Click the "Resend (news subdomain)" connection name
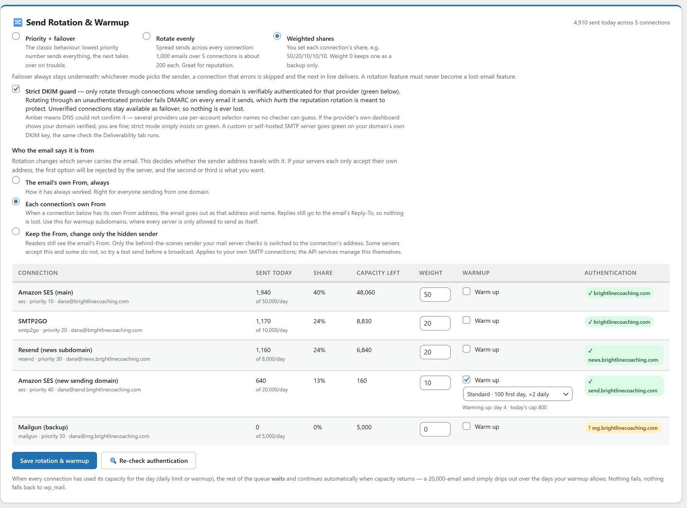Viewport: 687px width, 508px height. [x=55, y=350]
